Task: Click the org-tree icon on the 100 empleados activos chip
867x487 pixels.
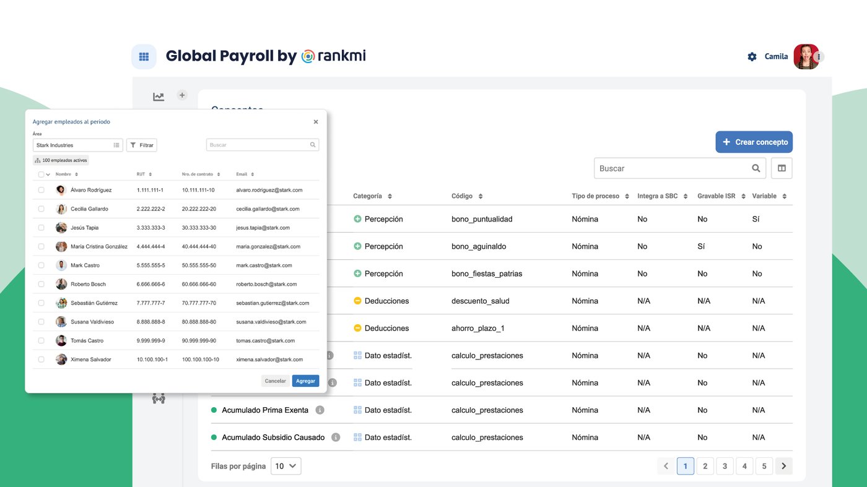Action: pyautogui.click(x=38, y=160)
